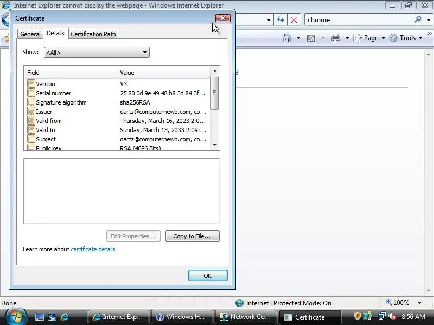Click the RSS Feeds icon
This screenshot has height=325, width=434.
[x=311, y=38]
